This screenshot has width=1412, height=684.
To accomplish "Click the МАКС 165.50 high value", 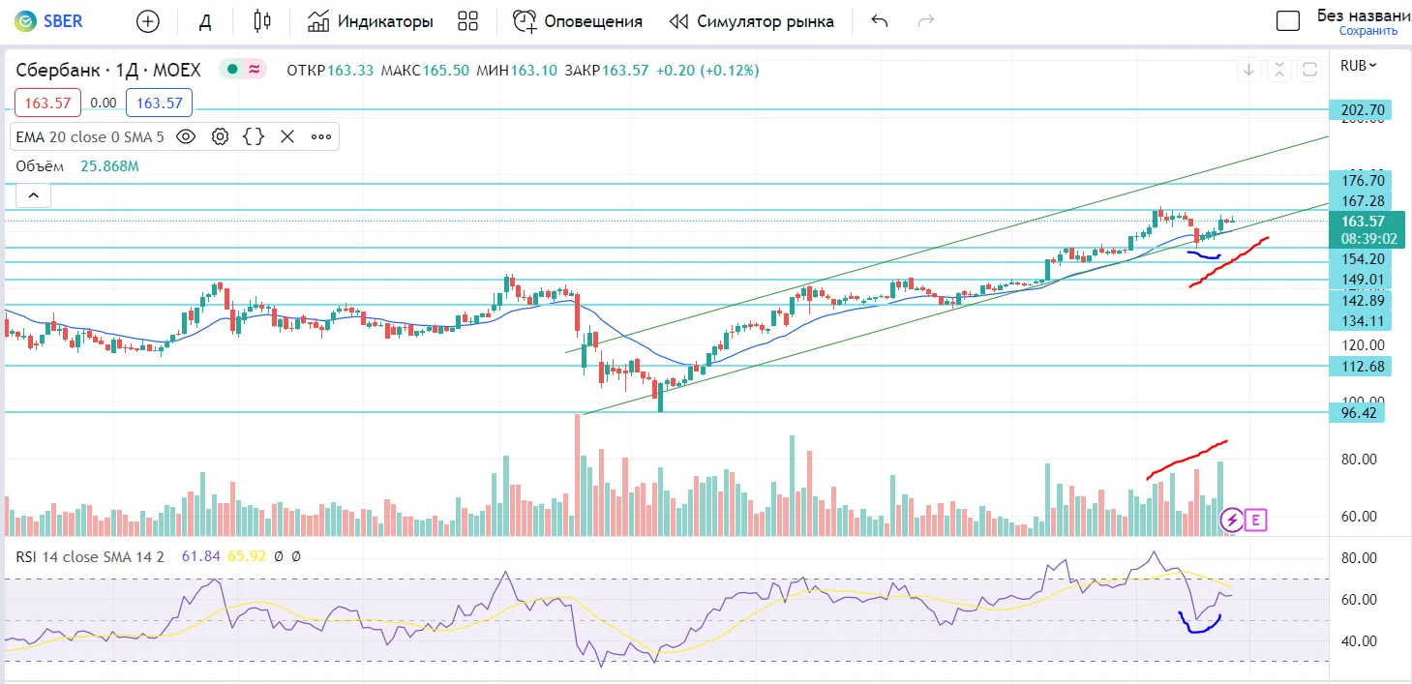I will point(425,71).
